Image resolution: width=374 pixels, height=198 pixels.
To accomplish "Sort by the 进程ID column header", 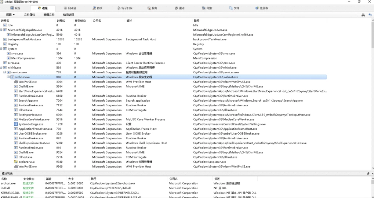I will [61, 21].
